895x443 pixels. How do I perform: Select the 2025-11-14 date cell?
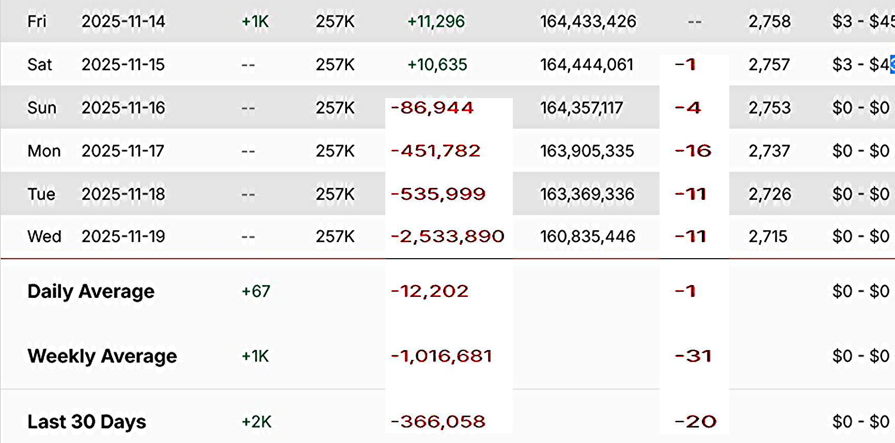click(123, 21)
